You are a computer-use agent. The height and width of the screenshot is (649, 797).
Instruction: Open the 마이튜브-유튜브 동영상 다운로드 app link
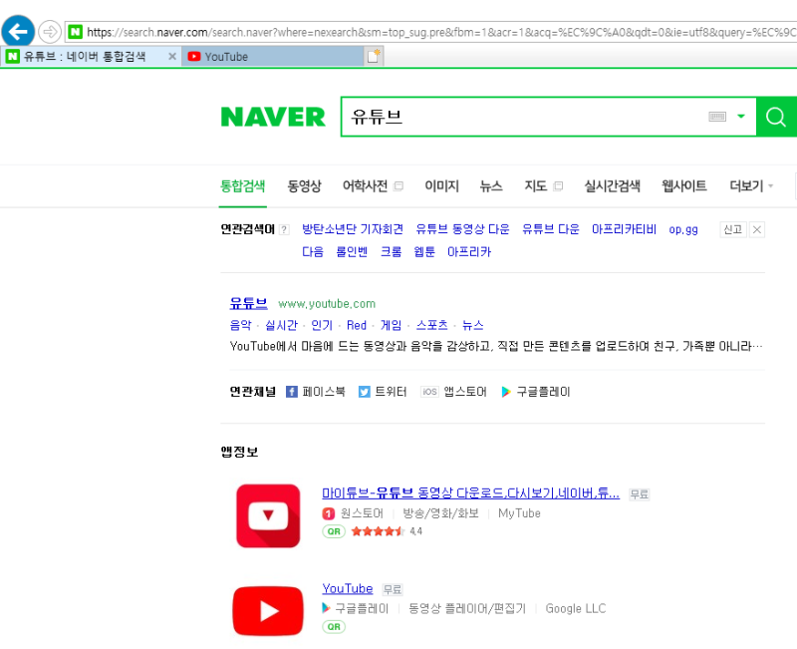(470, 492)
